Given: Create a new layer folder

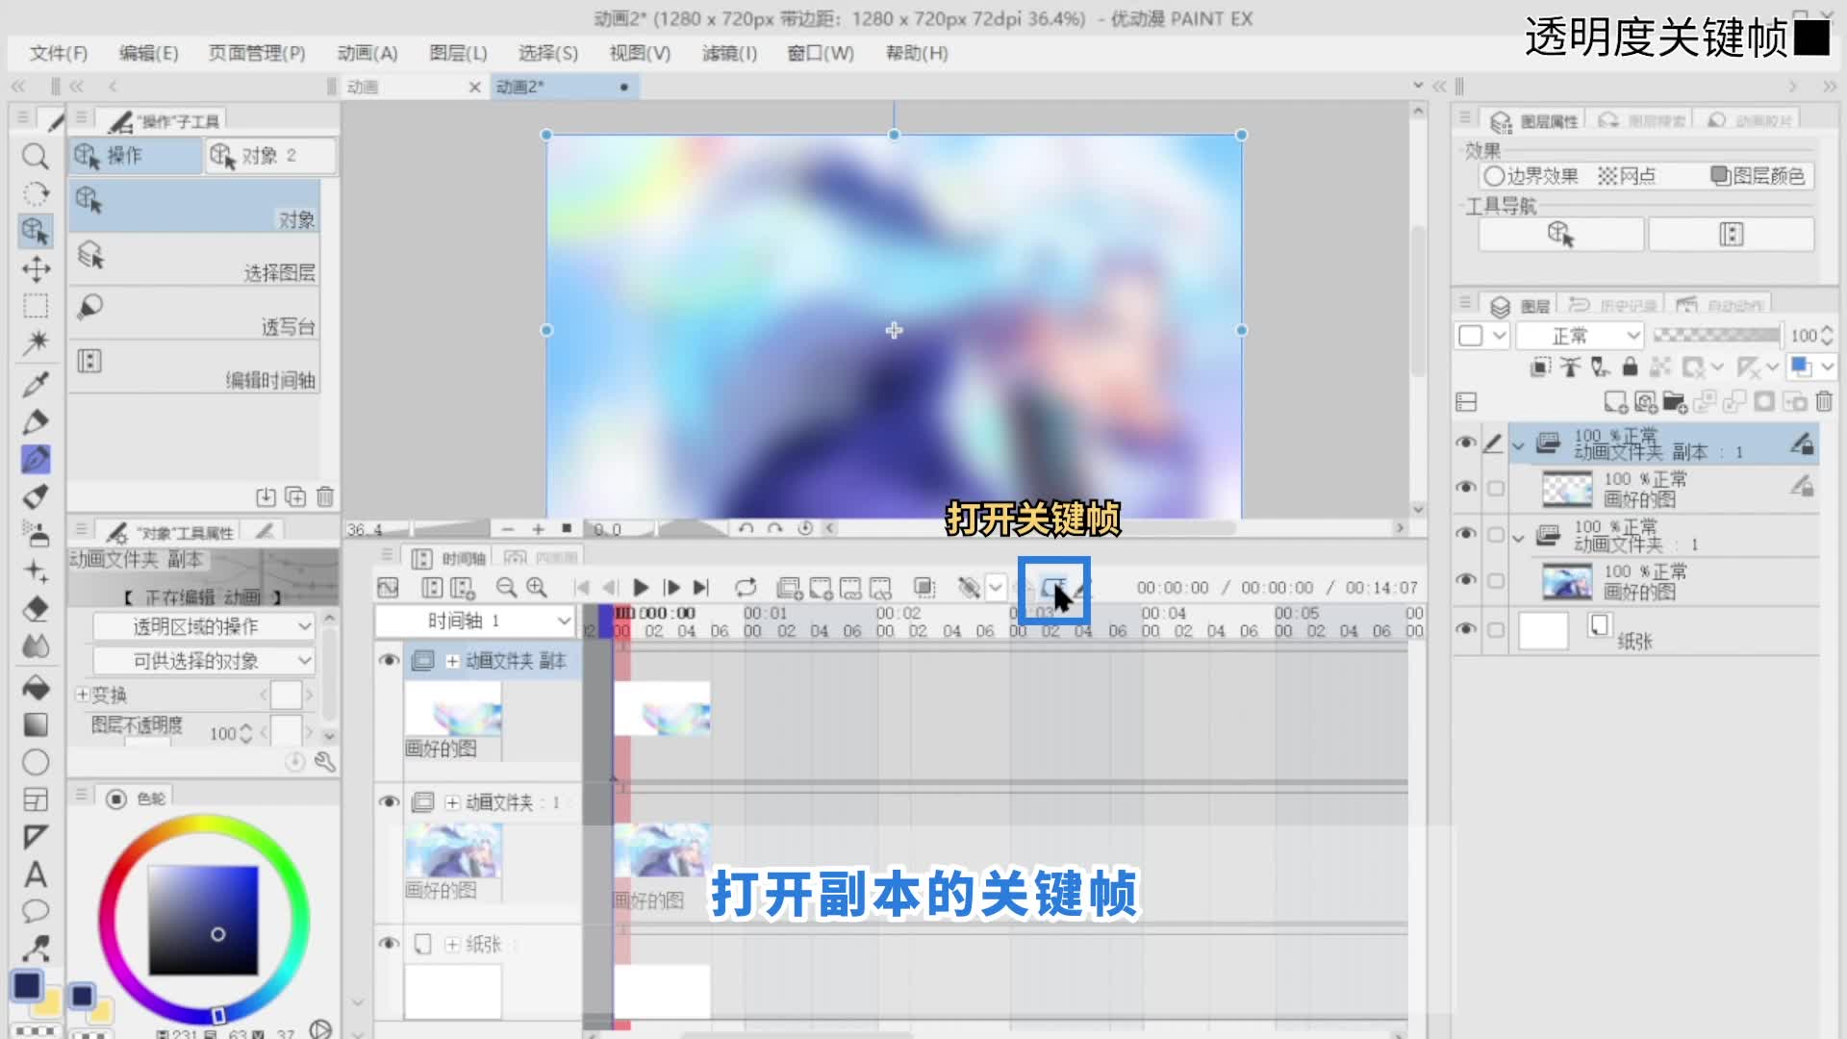Looking at the screenshot, I should (1675, 401).
